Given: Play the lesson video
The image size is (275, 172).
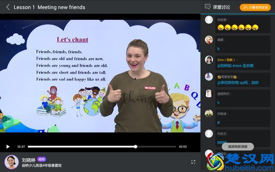Looking at the screenshot, I should [8, 147].
